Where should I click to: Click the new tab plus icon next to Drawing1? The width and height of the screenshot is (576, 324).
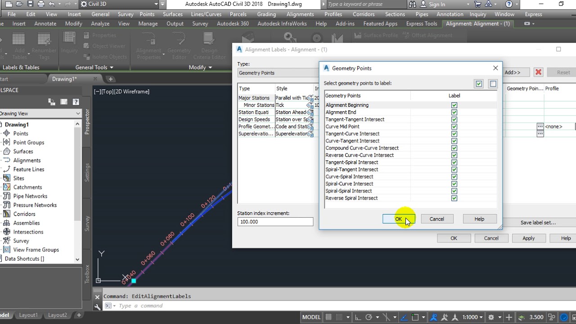110,79
